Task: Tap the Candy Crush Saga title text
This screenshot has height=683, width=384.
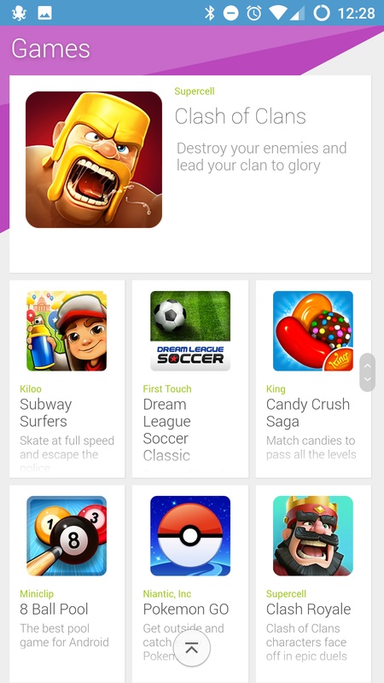Action: click(308, 412)
